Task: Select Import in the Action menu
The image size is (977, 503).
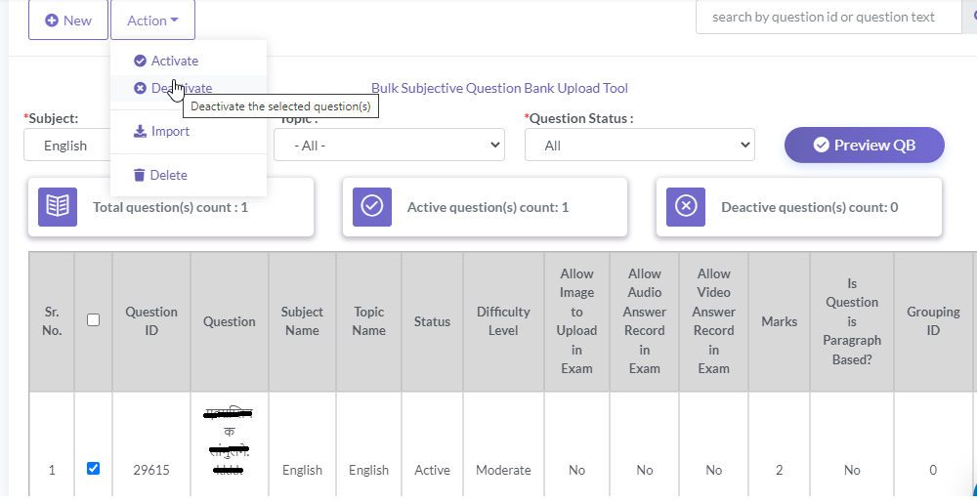Action: [189, 131]
